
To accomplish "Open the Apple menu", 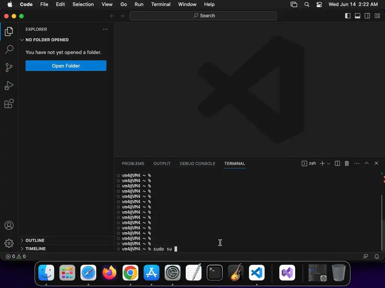I will point(10,4).
